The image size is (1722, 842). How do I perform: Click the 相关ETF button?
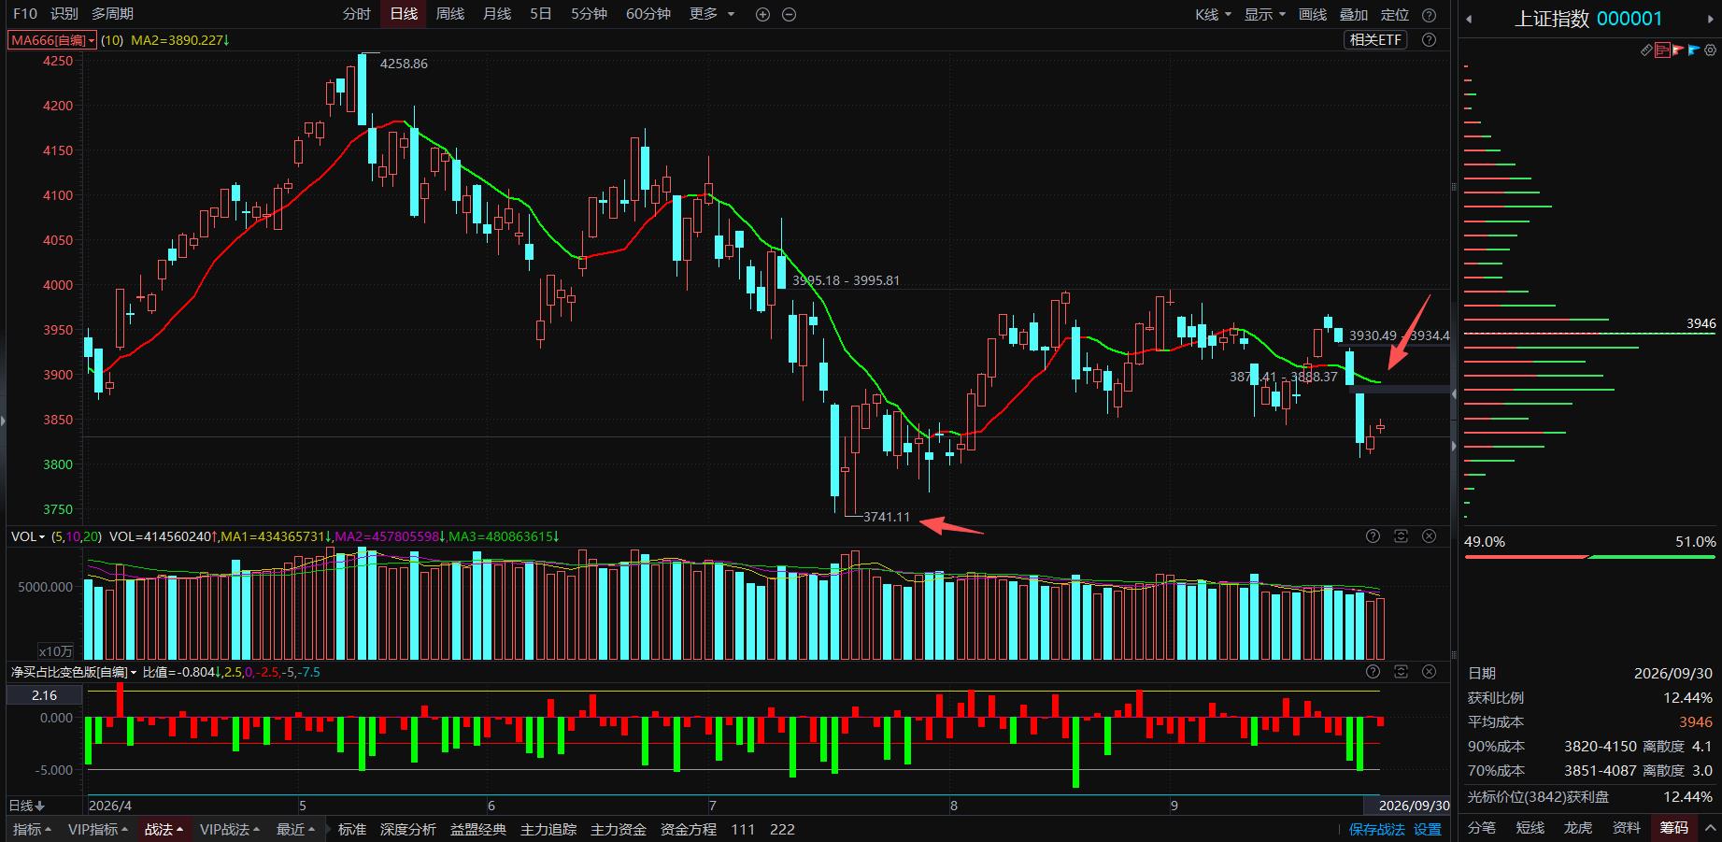1375,39
